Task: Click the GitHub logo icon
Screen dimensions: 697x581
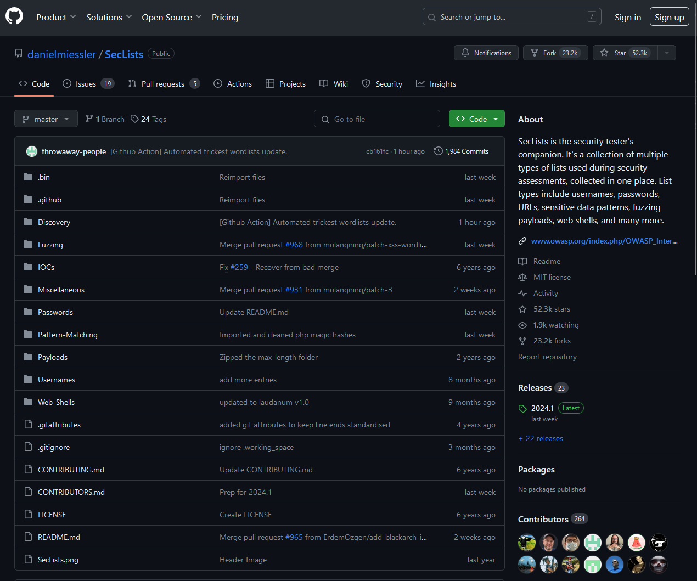Action: coord(14,16)
